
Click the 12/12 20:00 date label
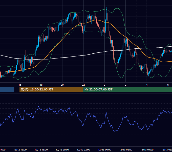tap(62, 149)
